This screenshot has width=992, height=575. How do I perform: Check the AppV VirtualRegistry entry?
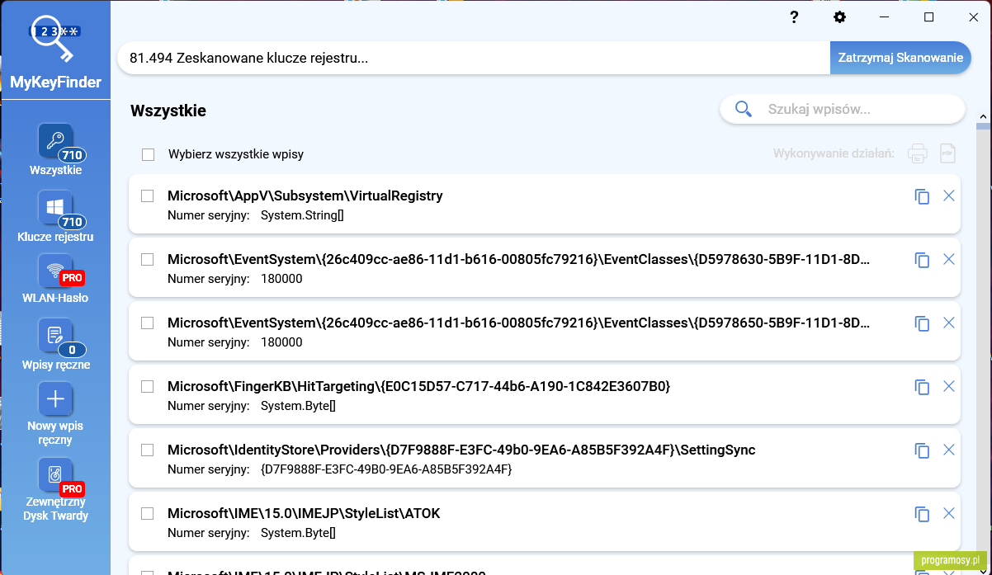pyautogui.click(x=147, y=196)
